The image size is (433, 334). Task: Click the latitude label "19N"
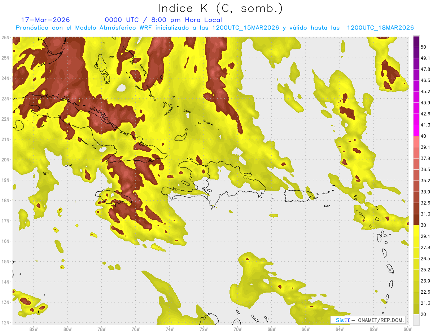tap(5, 180)
